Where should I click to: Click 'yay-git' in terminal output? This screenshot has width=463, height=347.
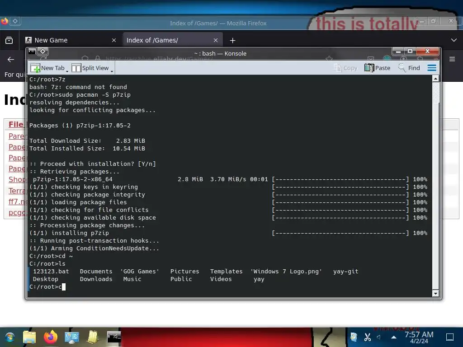pos(346,272)
